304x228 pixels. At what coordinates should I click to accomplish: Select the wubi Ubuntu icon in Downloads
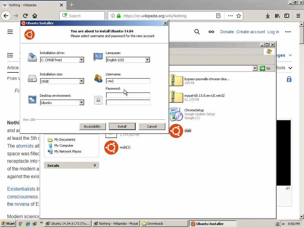point(176,131)
